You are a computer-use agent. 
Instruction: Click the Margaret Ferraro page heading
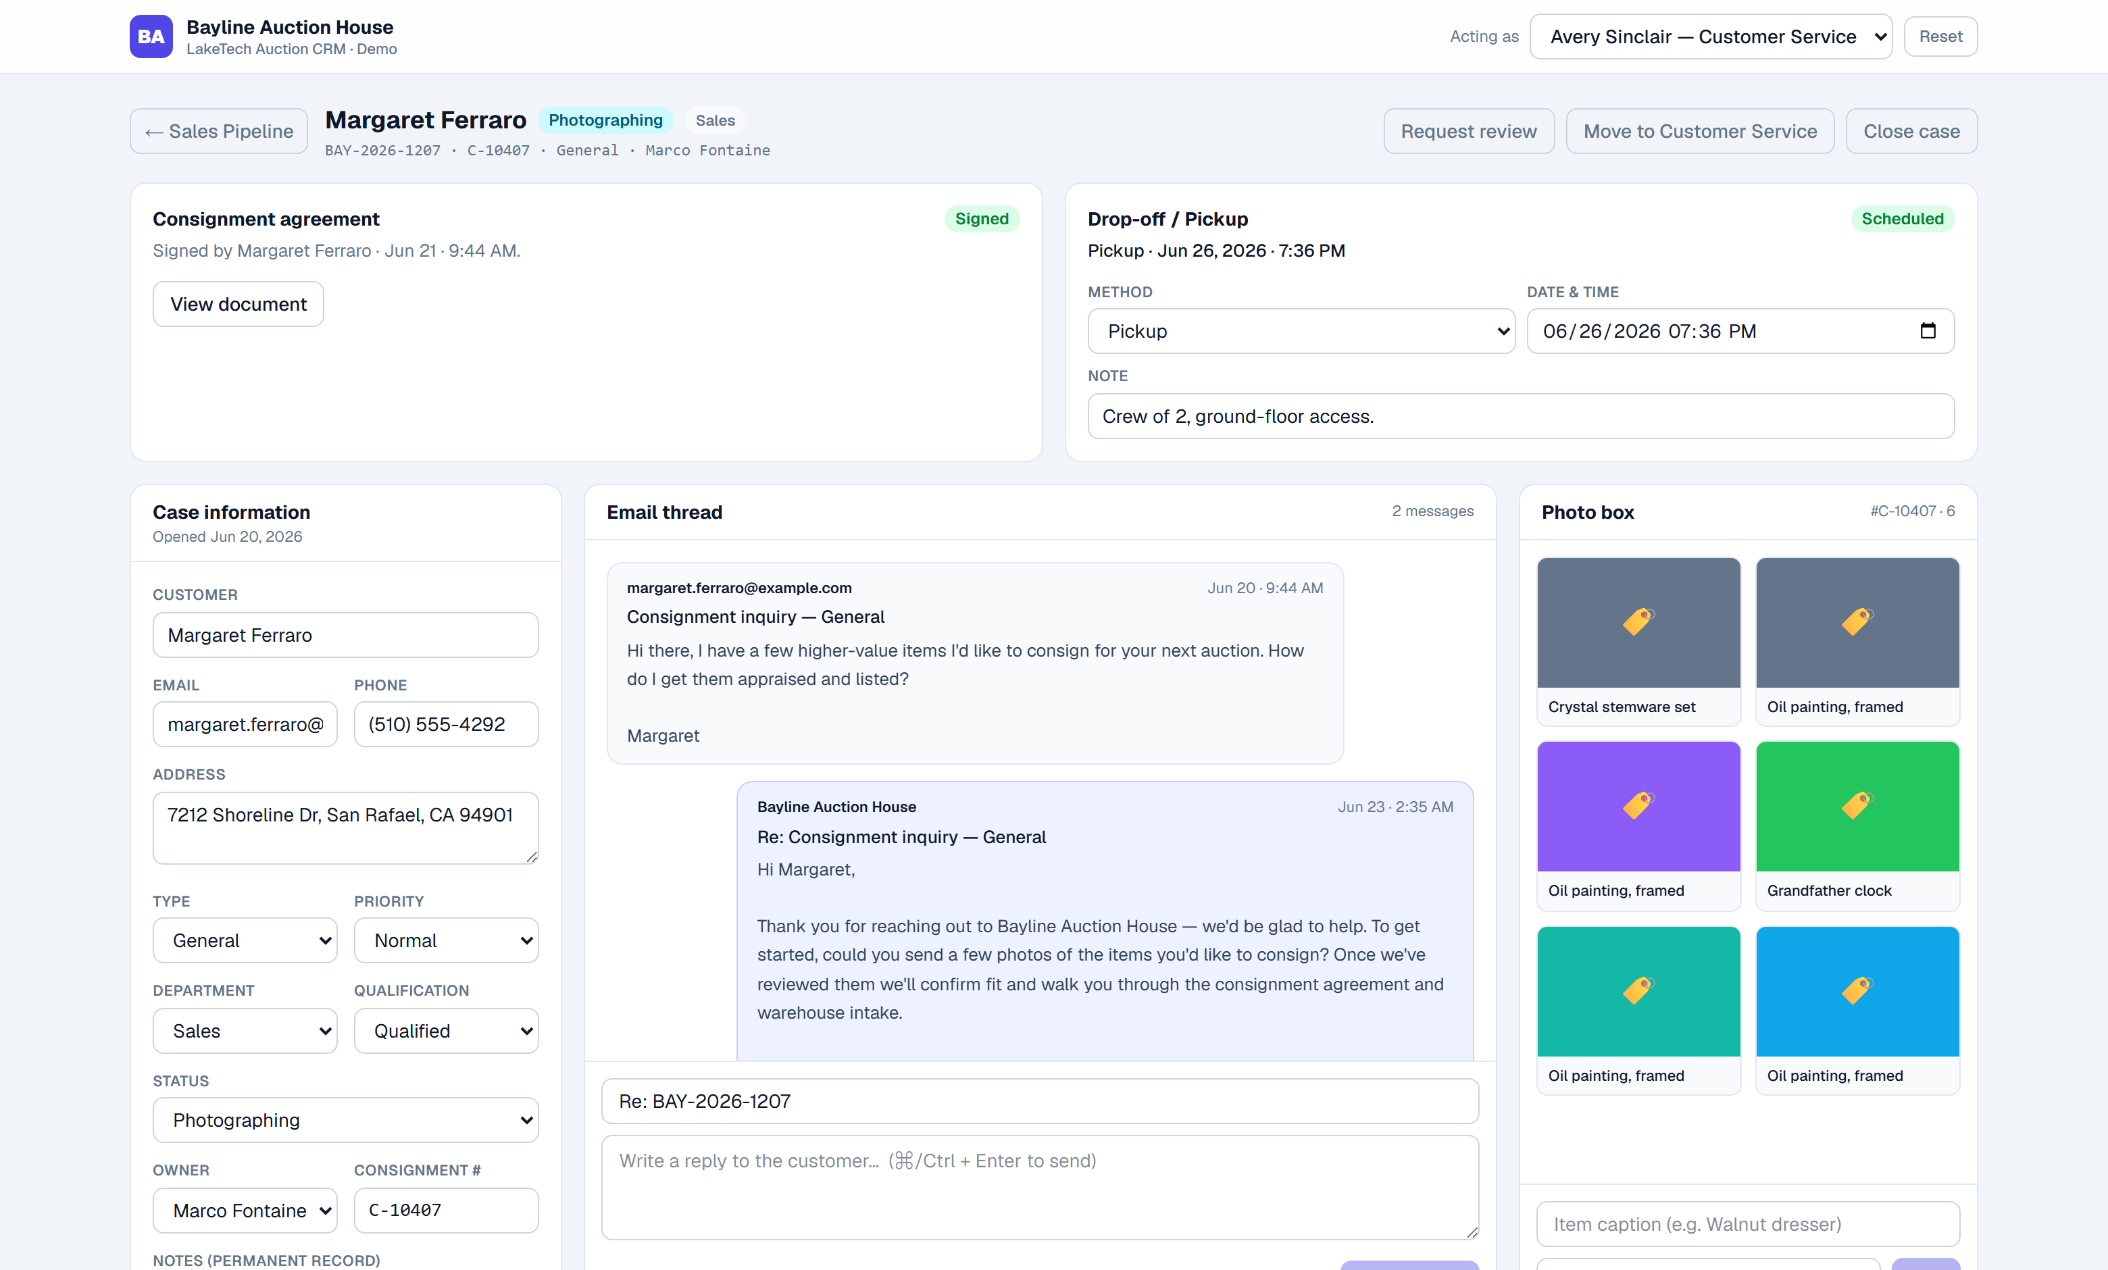click(425, 120)
